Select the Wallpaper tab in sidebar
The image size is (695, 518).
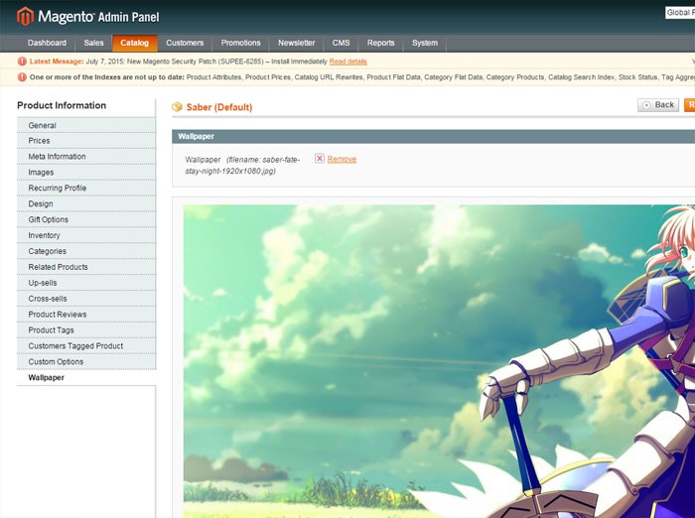pyautogui.click(x=86, y=377)
